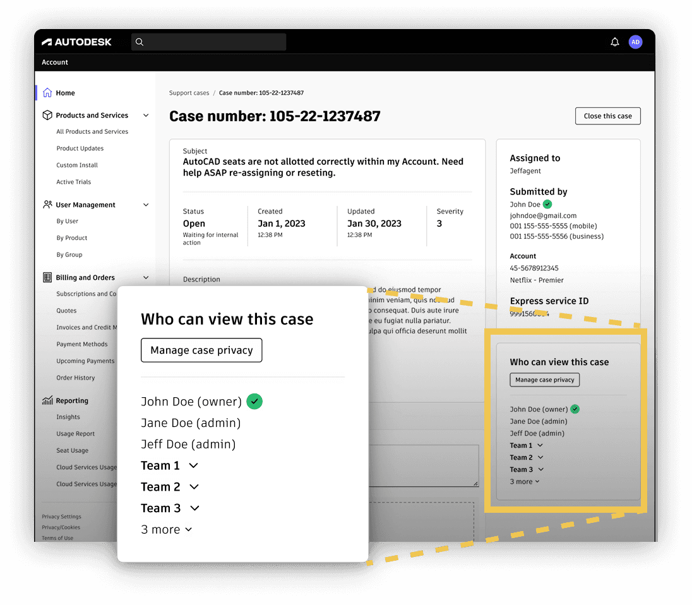
Task: Expand Team 2 in zoomed popup
Action: point(194,487)
